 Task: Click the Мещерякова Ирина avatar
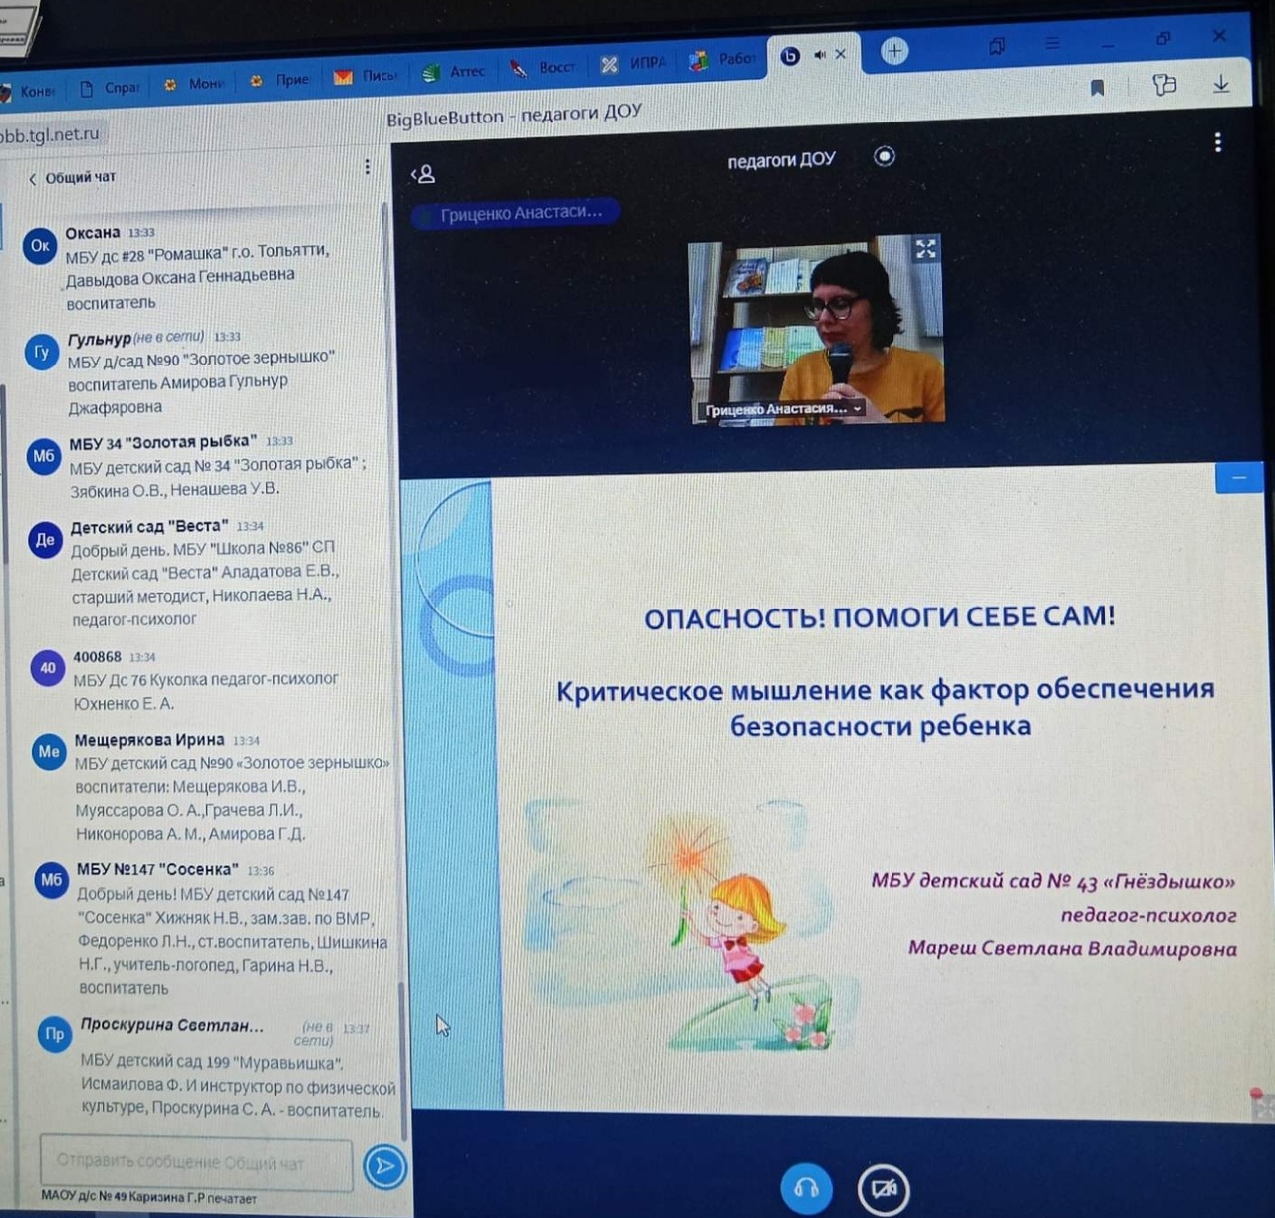(49, 752)
